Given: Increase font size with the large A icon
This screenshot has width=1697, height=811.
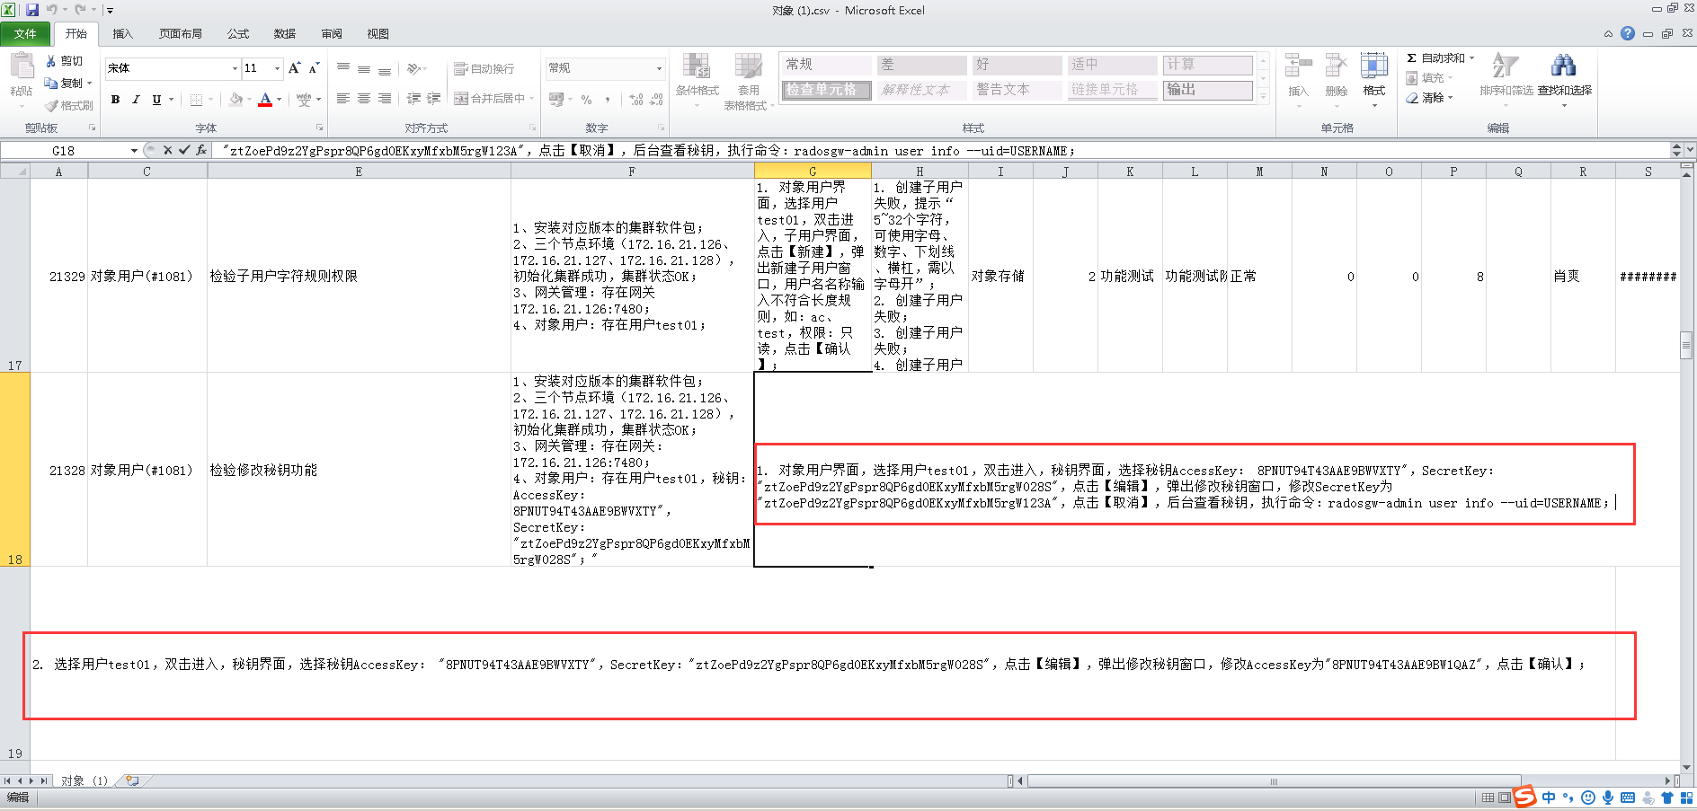Looking at the screenshot, I should (x=294, y=68).
